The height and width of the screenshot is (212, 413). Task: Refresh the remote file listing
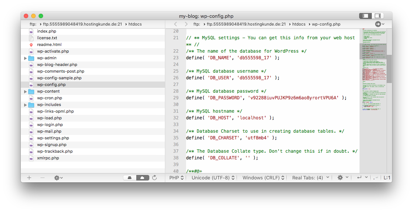[x=155, y=178]
